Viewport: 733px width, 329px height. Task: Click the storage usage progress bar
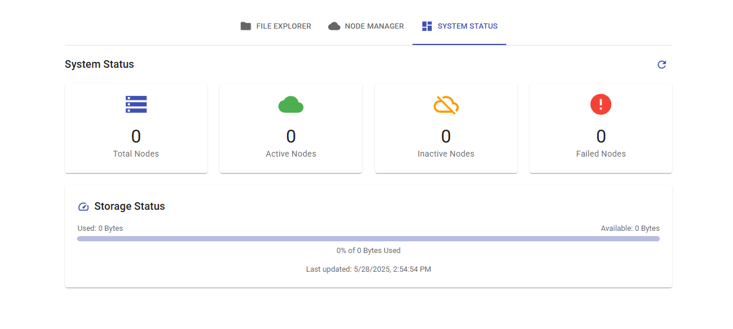[369, 238]
